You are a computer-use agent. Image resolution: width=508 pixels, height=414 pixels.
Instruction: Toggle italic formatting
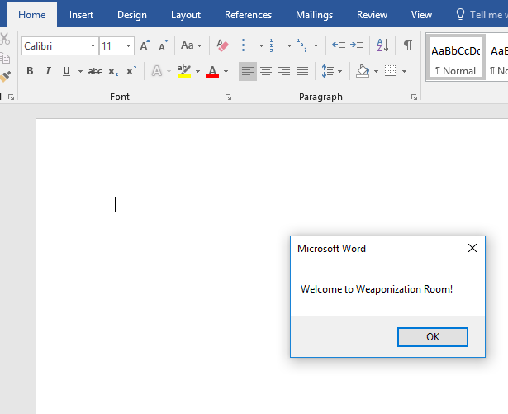(x=48, y=71)
